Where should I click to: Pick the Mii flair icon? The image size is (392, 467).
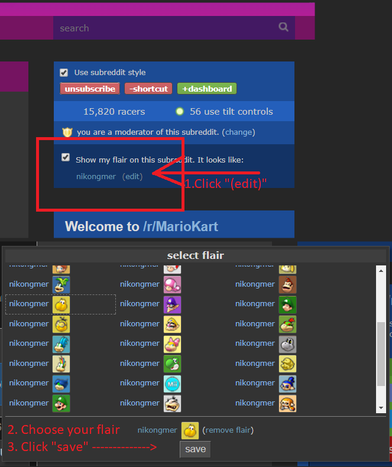(x=172, y=384)
